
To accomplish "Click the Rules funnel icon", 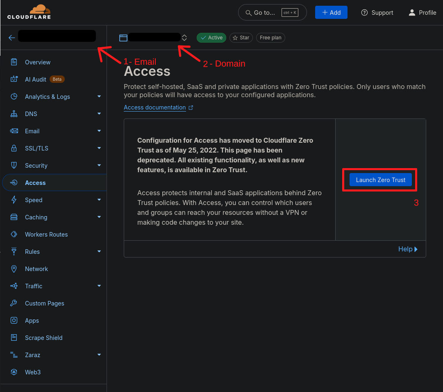I will pyautogui.click(x=14, y=251).
